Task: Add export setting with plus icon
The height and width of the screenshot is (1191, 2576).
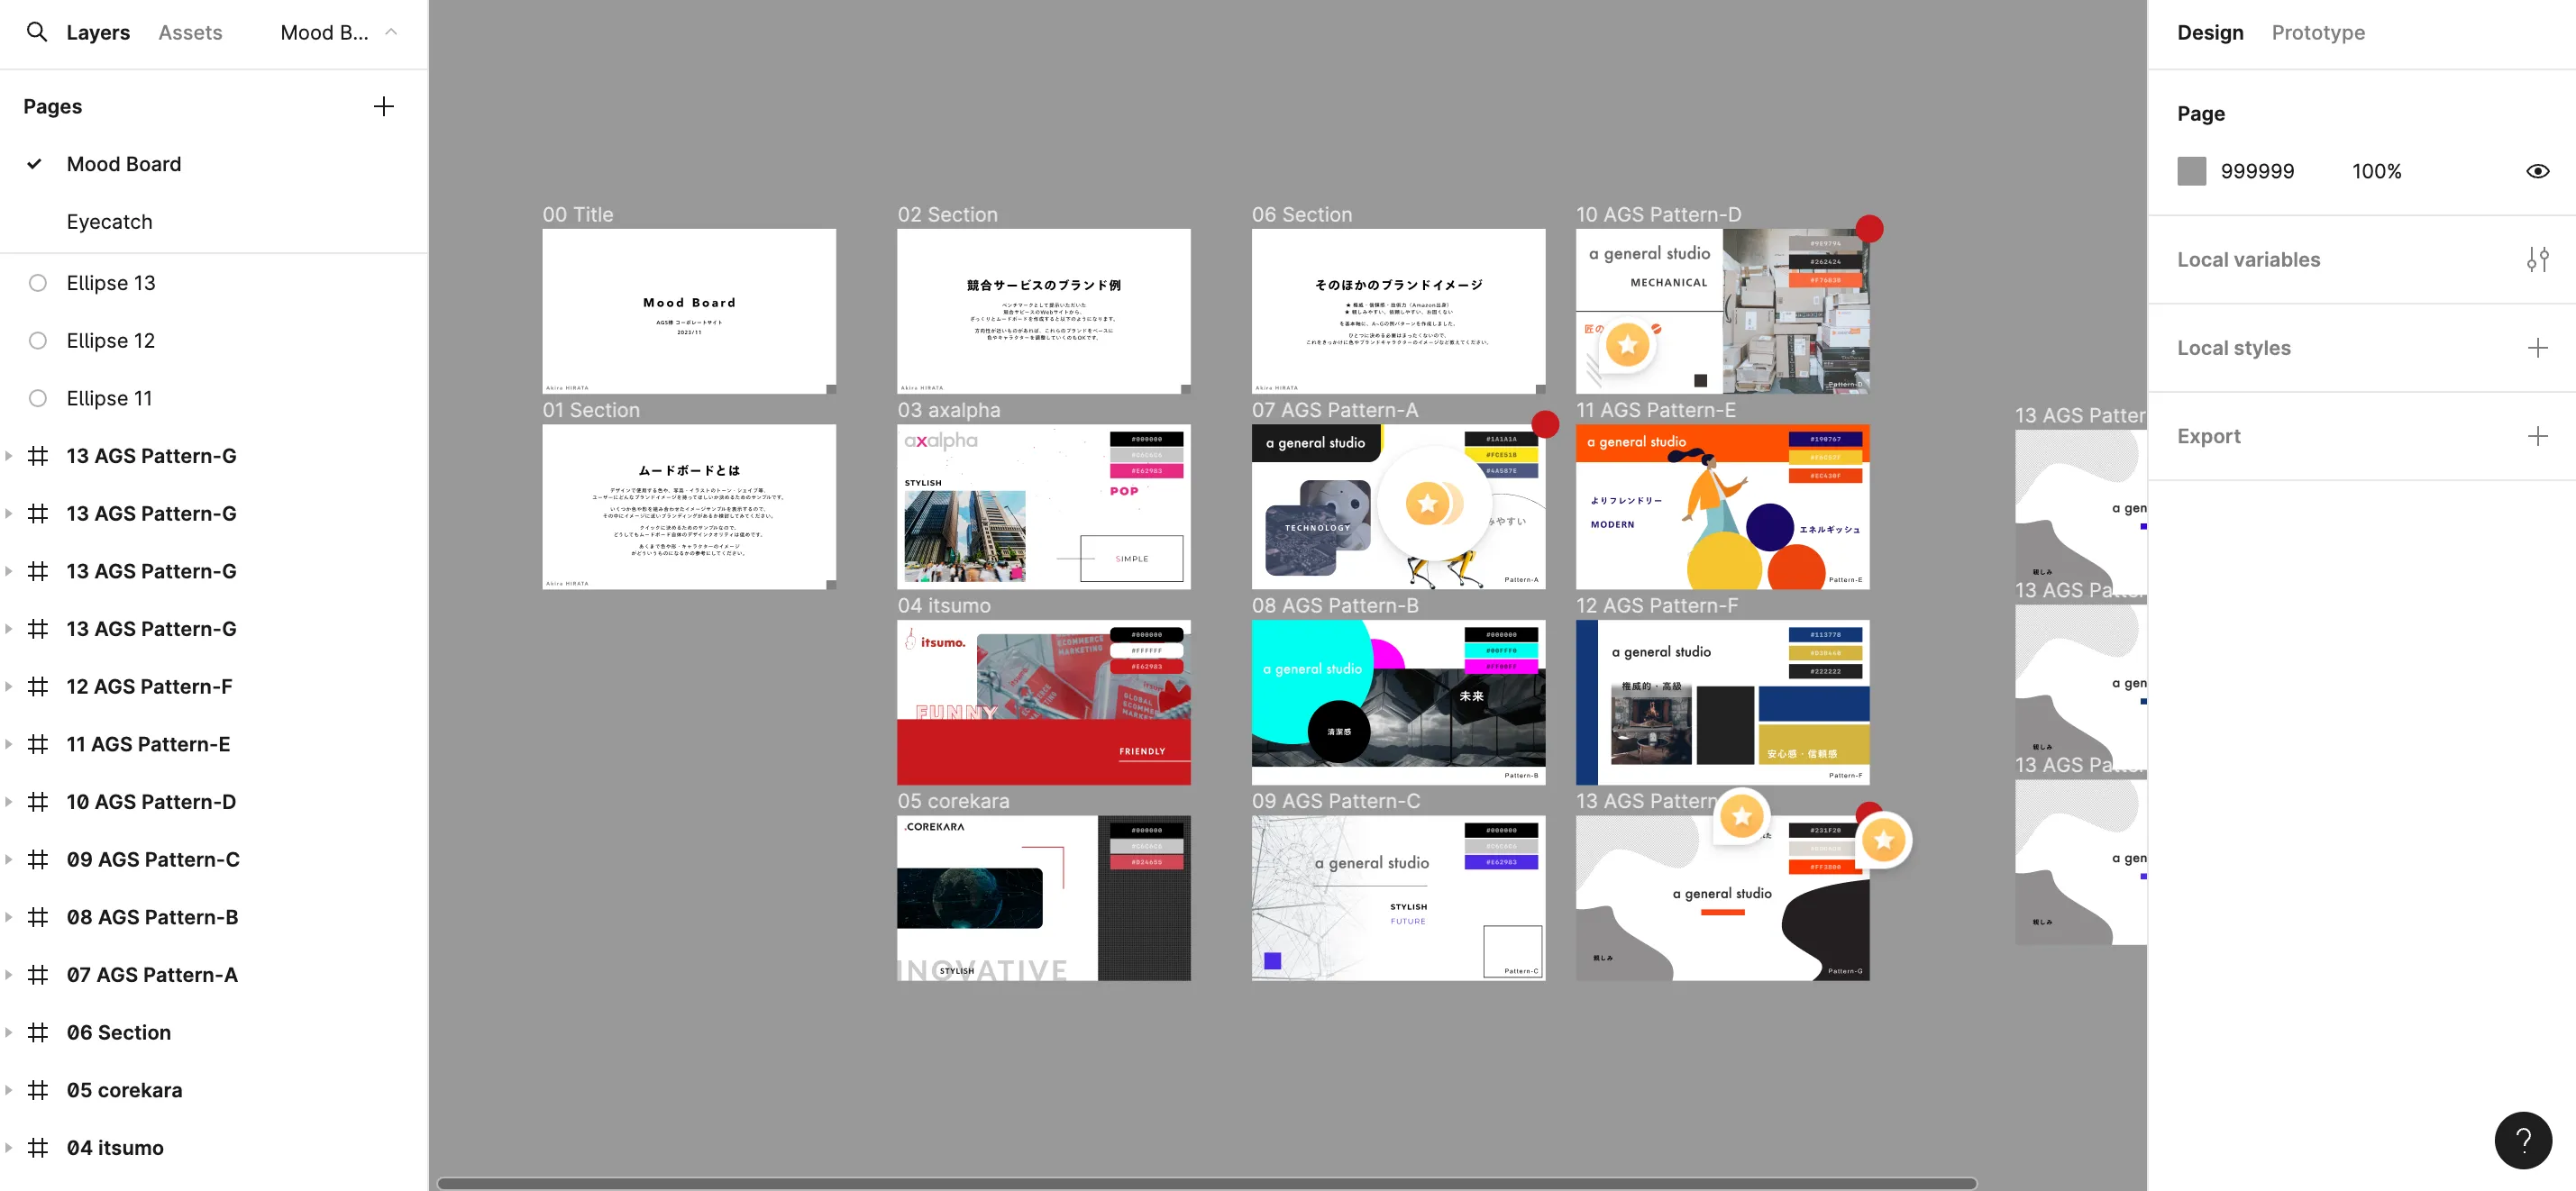Action: click(2536, 437)
